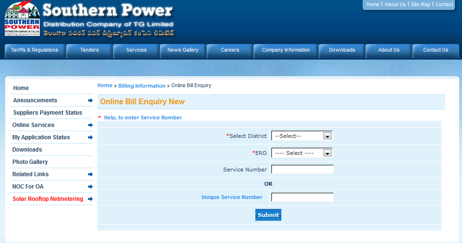
Task: Click the Unique Service Number link
Action: (x=232, y=197)
